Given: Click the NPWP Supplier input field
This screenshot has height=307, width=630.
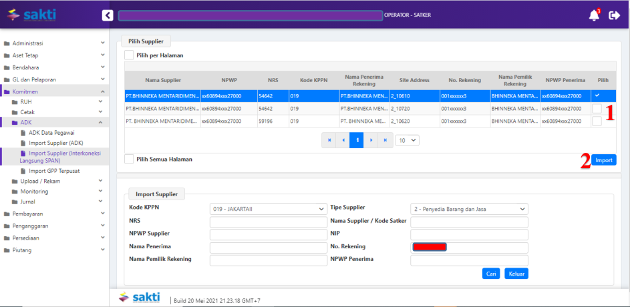Looking at the screenshot, I should (x=267, y=235).
